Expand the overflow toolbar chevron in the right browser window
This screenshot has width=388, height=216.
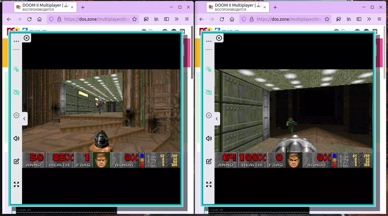[369, 19]
